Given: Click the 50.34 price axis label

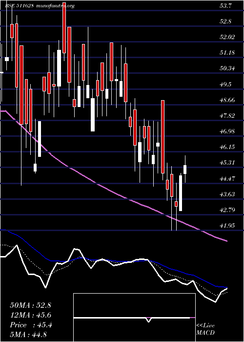Looking at the screenshot, I should pos(227,68).
